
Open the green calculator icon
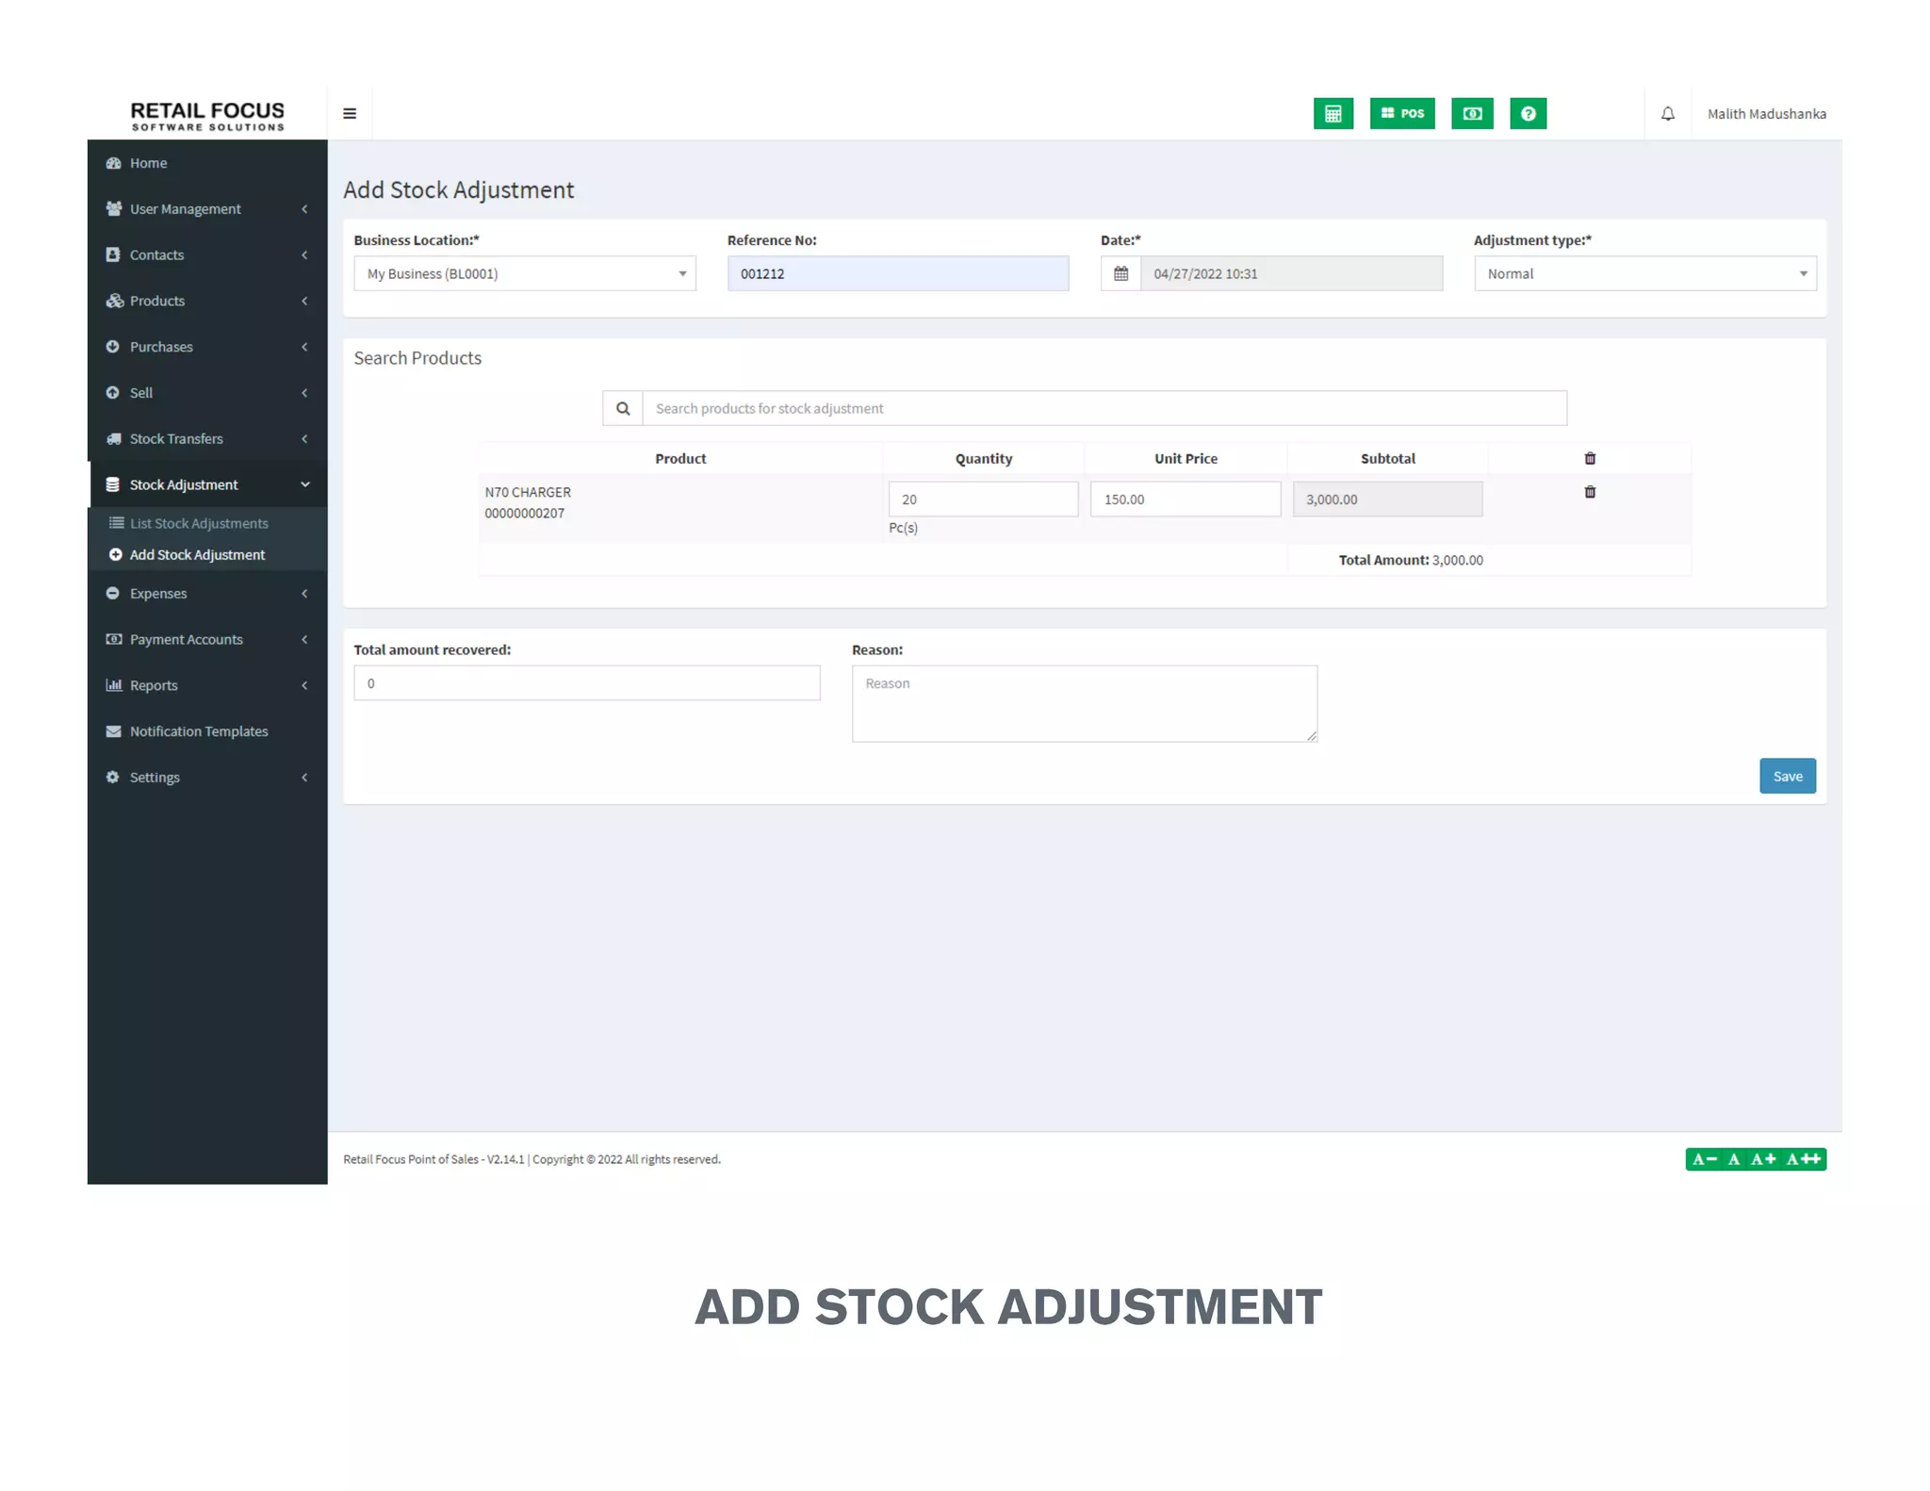click(1333, 114)
